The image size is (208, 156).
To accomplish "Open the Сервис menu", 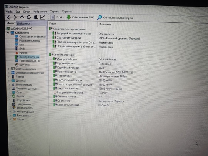I will point(54,12).
